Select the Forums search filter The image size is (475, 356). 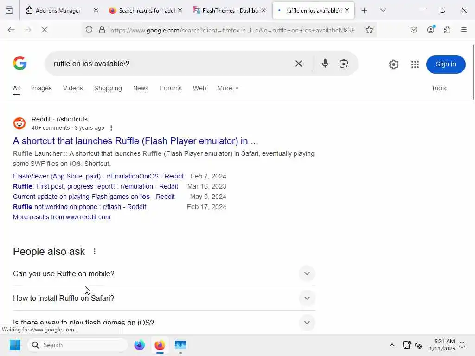click(x=171, y=88)
